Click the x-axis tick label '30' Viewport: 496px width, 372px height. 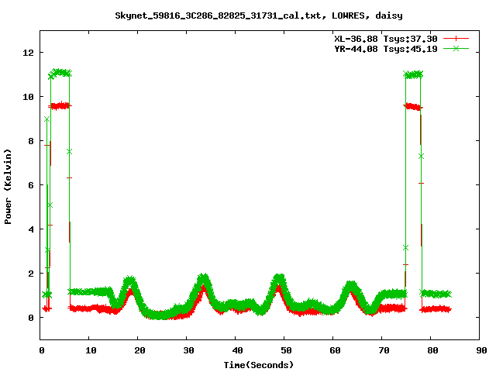[x=188, y=350]
